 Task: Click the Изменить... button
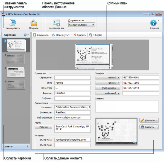point(149,120)
